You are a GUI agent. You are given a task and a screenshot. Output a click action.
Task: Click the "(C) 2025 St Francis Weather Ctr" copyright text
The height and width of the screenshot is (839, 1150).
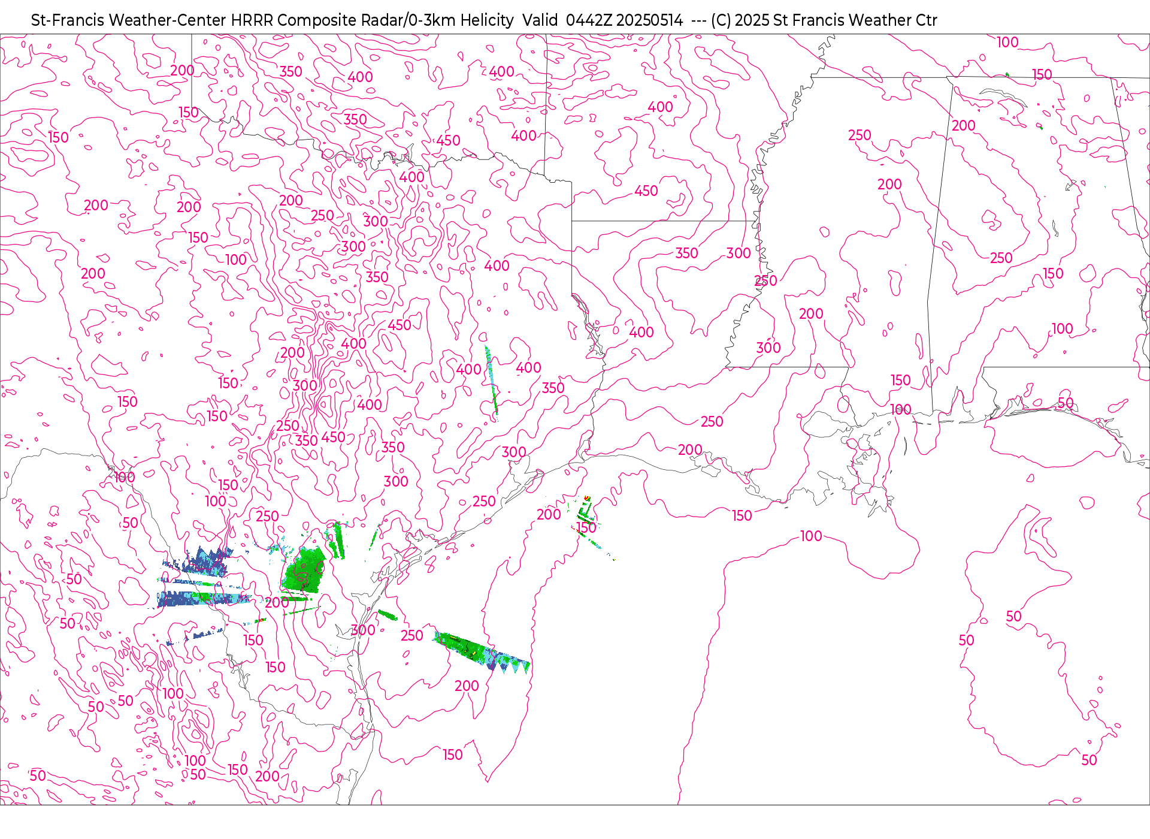point(824,20)
